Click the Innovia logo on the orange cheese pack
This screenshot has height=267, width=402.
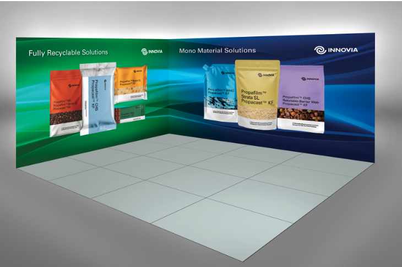(x=138, y=71)
